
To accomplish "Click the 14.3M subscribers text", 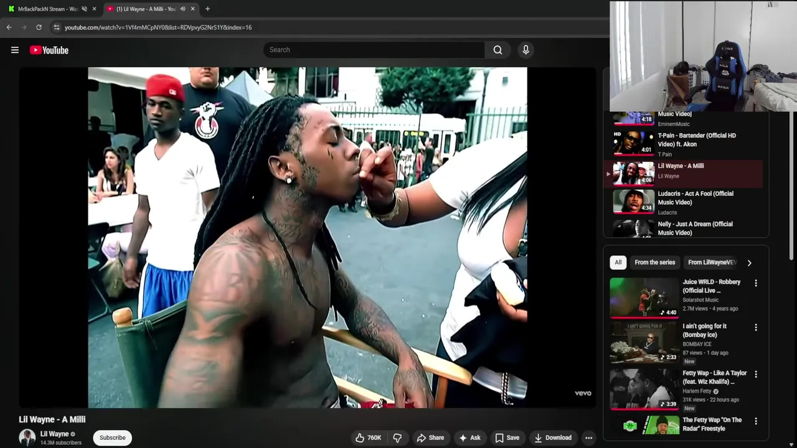I will (x=61, y=443).
